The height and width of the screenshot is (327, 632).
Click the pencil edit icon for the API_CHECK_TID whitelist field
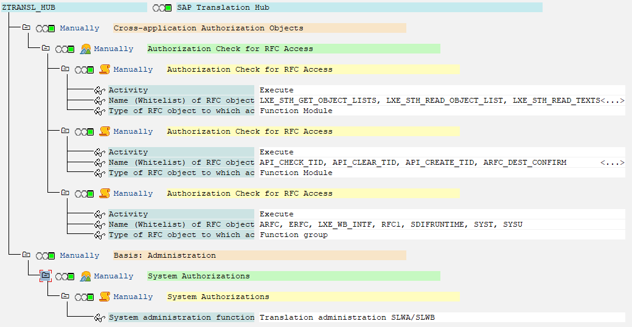pyautogui.click(x=100, y=163)
